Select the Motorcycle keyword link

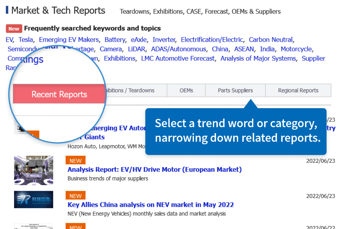click(x=296, y=49)
